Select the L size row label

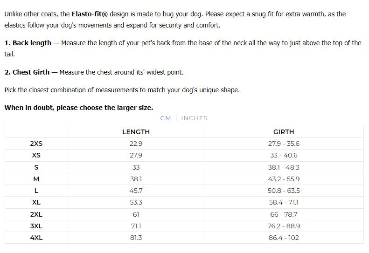click(x=36, y=191)
